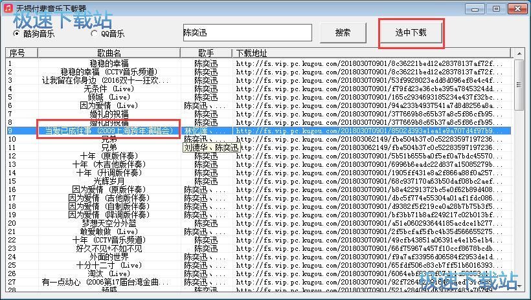
Task: Select song 敢爱敢做 (Live)
Action: tap(109, 231)
